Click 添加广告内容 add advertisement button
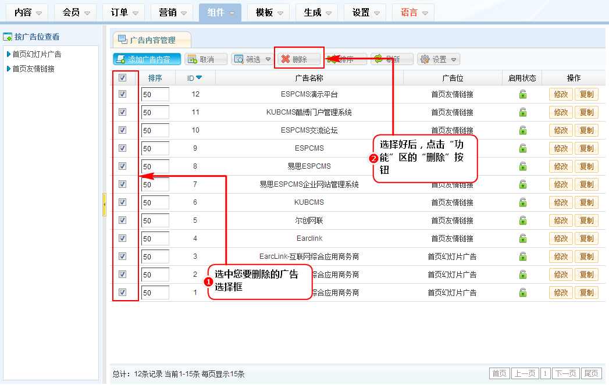This screenshot has width=609, height=385. tap(147, 59)
